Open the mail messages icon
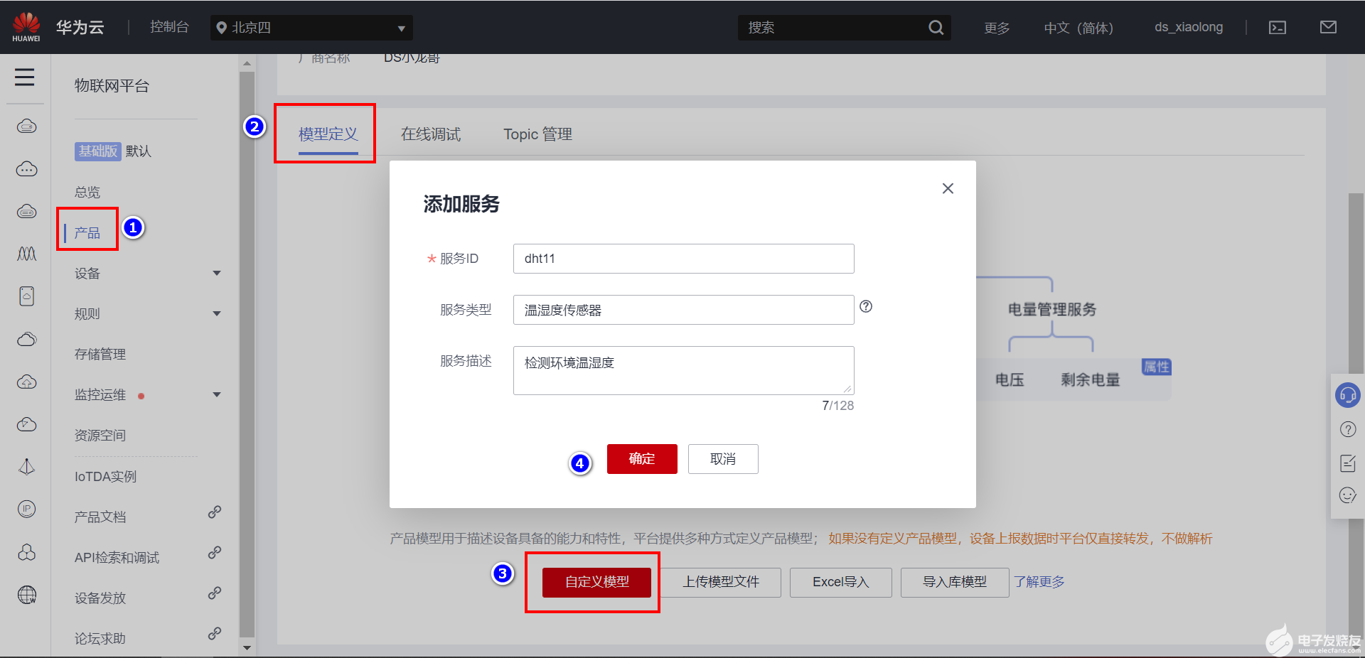 (x=1328, y=27)
